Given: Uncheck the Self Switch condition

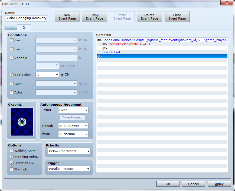Looking at the screenshot, I should (x=12, y=75).
